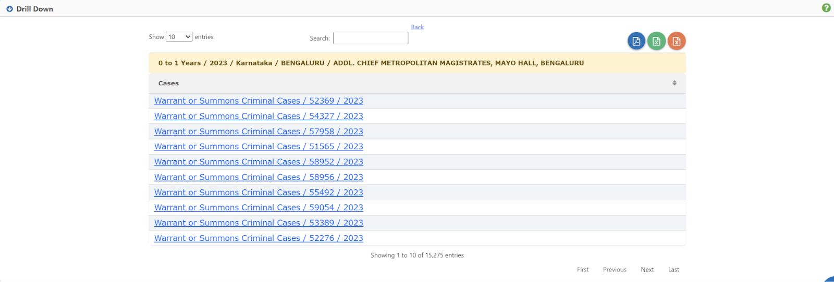This screenshot has height=282, width=834.
Task: Click the orange file export icon
Action: [x=677, y=41]
